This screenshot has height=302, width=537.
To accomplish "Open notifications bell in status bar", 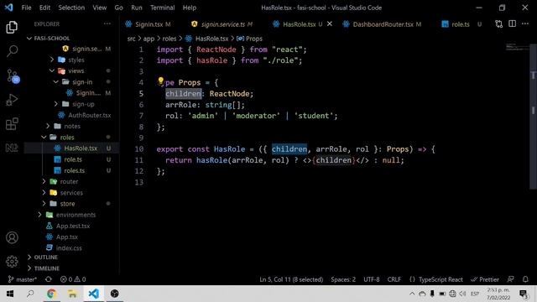I will (x=525, y=279).
